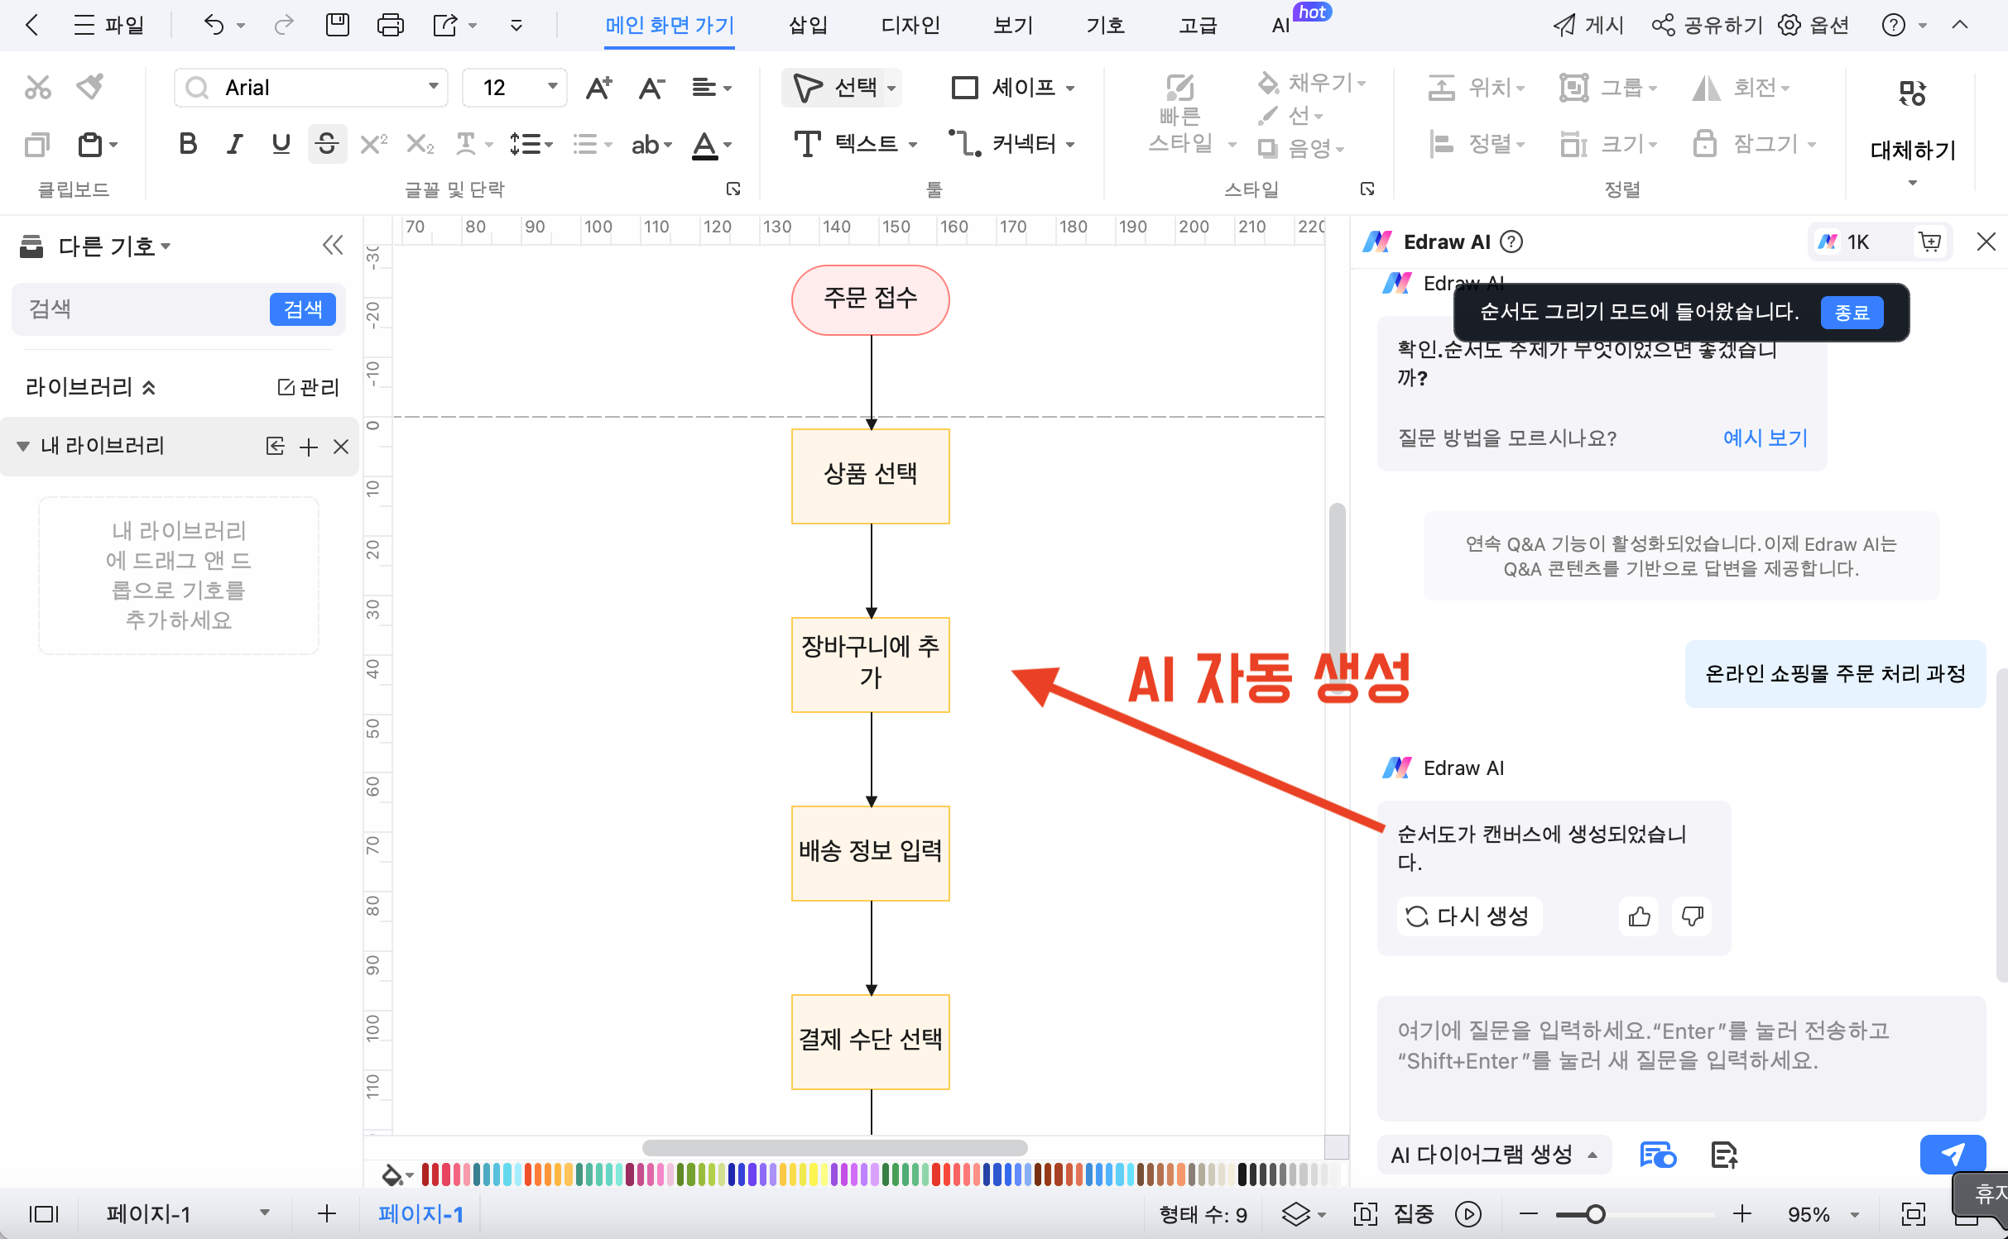This screenshot has height=1239, width=2008.
Task: Click thumbs up on AI response
Action: pyautogui.click(x=1639, y=916)
